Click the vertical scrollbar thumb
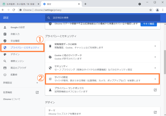Viewport: 166px width, 116px height. click(x=165, y=62)
